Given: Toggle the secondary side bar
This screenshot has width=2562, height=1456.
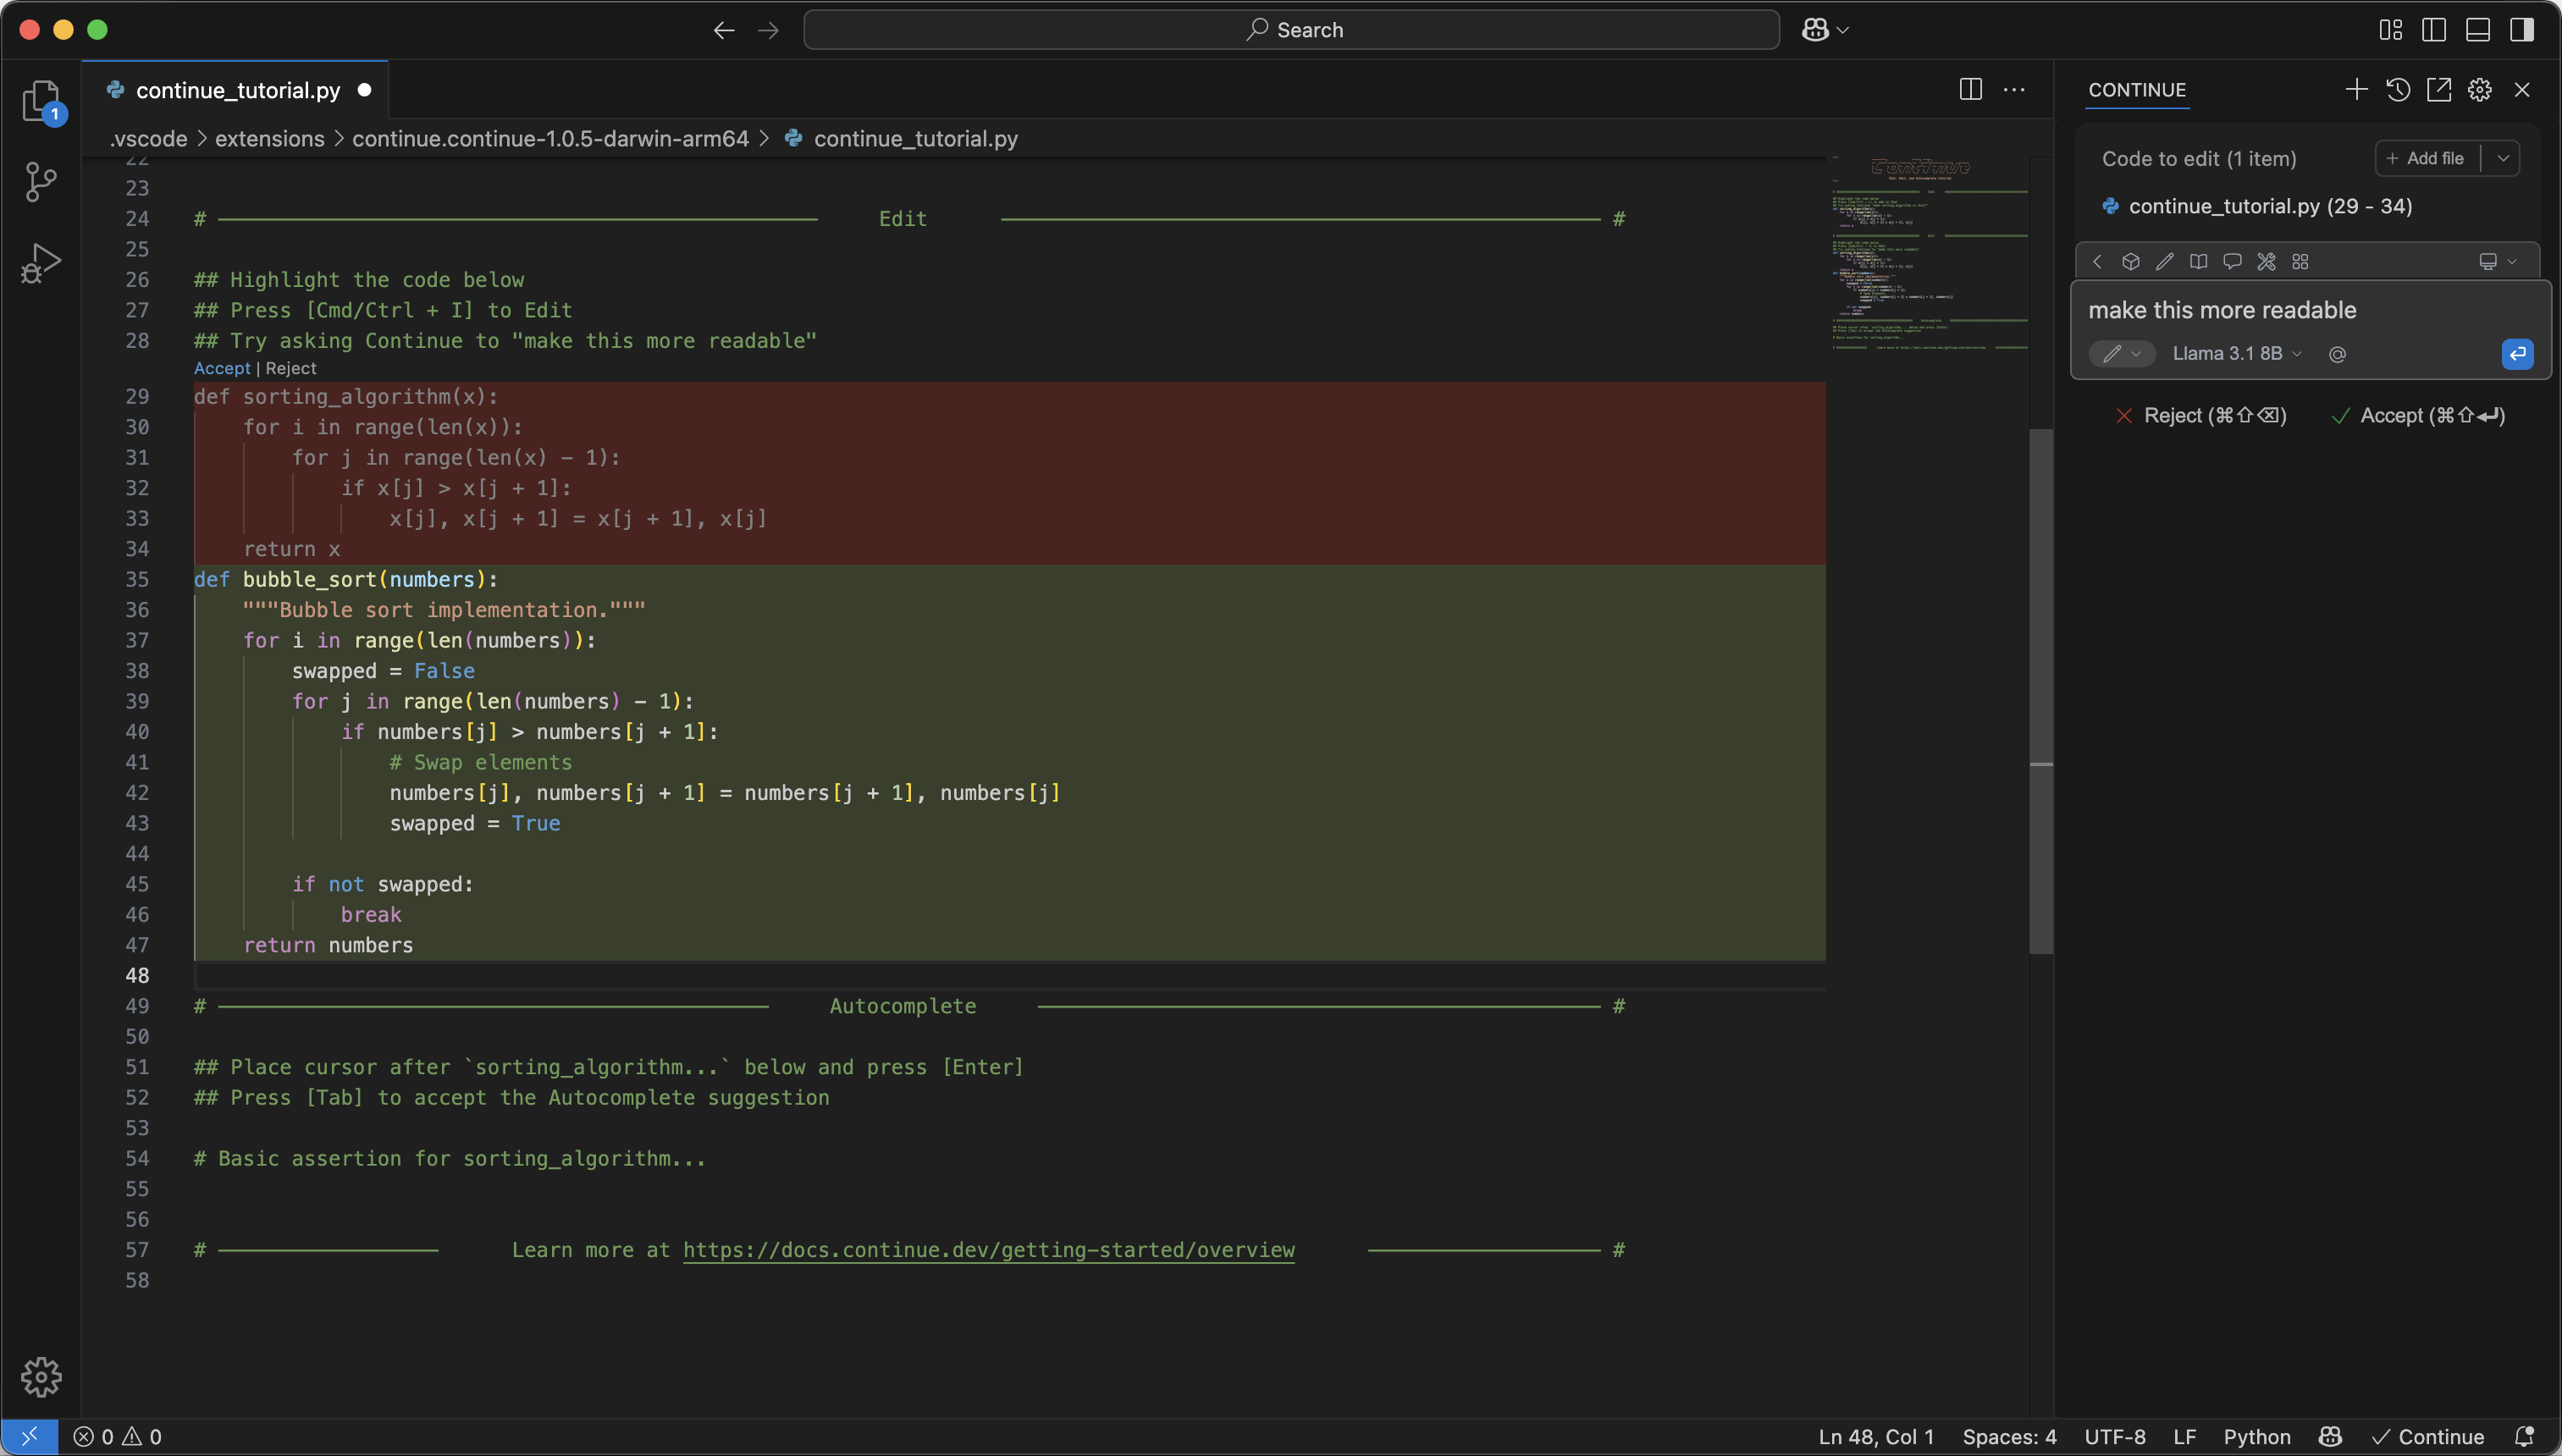Looking at the screenshot, I should (x=2522, y=30).
